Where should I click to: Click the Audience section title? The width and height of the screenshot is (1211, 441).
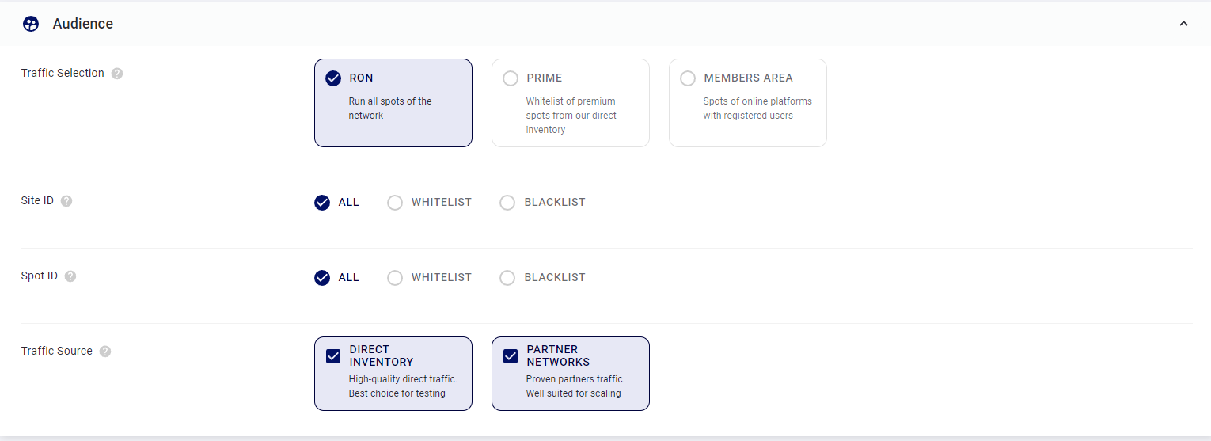(83, 24)
